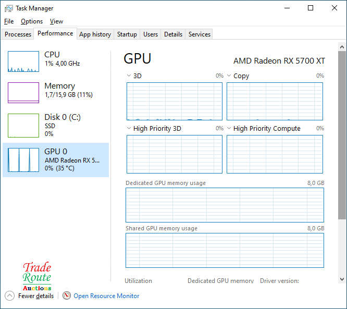Click the Fewer details button
347x309 pixels.
pos(35,296)
